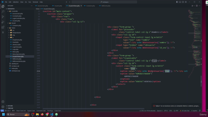Open the editor More Actions ellipsis

200,6
